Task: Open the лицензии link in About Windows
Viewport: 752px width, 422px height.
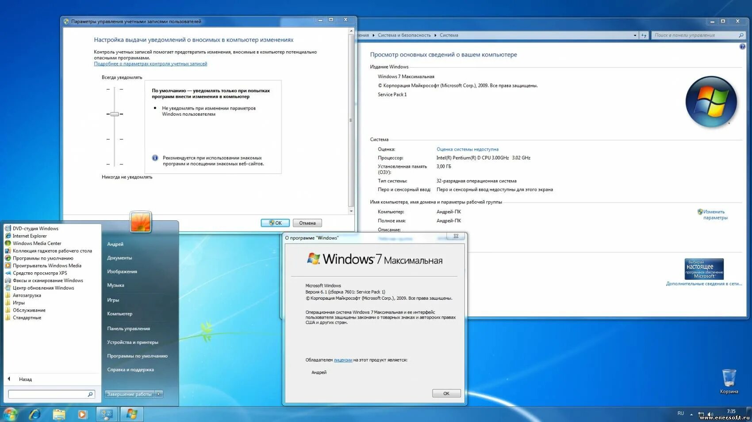Action: click(x=343, y=360)
